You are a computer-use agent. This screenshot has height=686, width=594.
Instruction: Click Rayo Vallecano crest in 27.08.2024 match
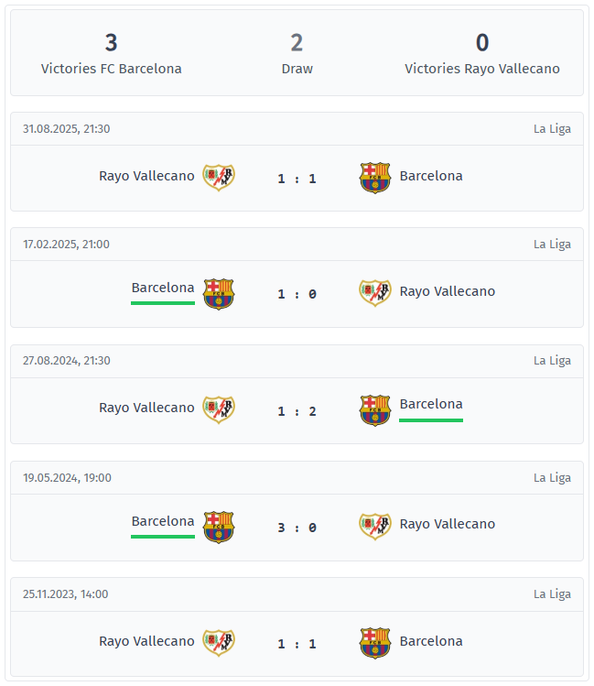(219, 408)
